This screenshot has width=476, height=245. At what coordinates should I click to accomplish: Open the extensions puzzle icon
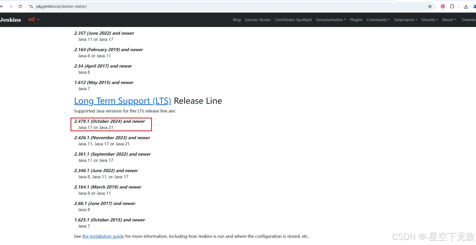coord(452,6)
